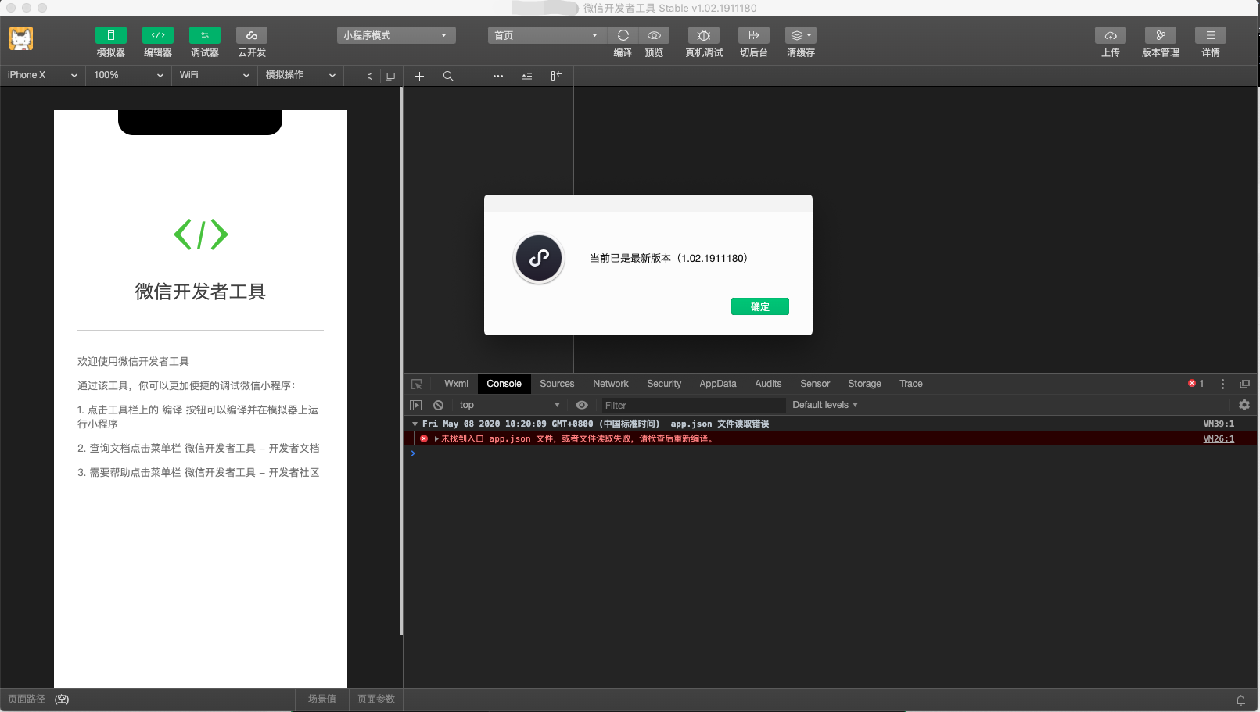1260x712 pixels.
Task: Switch to the Sources tab
Action: pyautogui.click(x=557, y=384)
